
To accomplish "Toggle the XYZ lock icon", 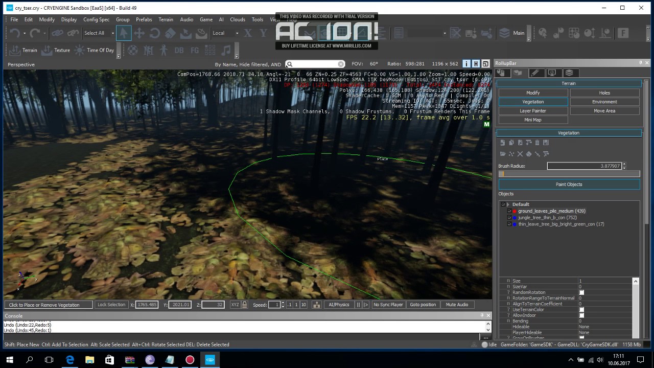I will [245, 305].
